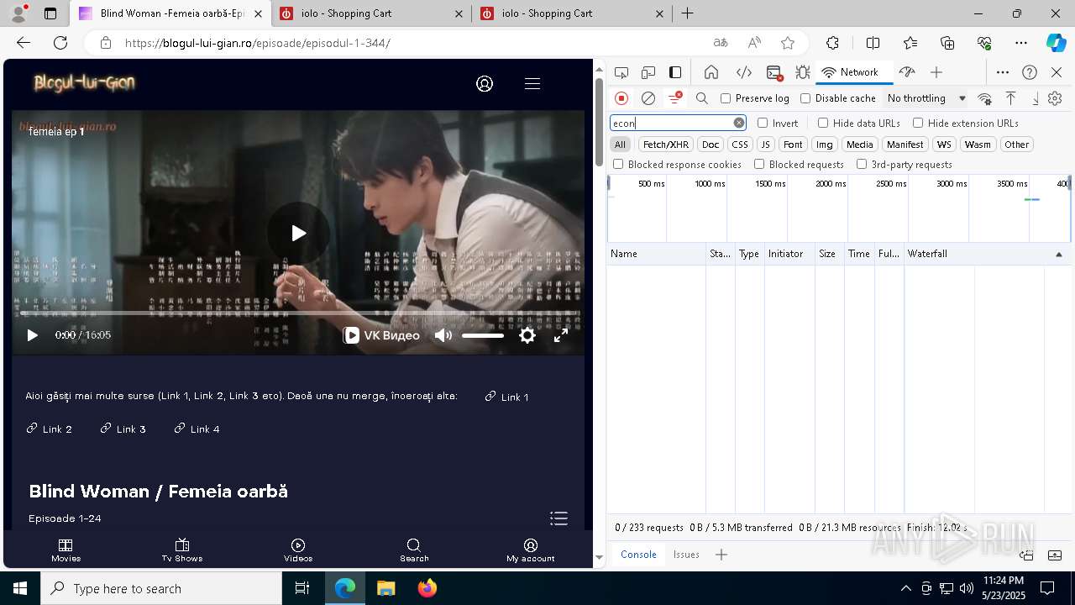
Task: Check Hide data URLs
Action: click(823, 123)
